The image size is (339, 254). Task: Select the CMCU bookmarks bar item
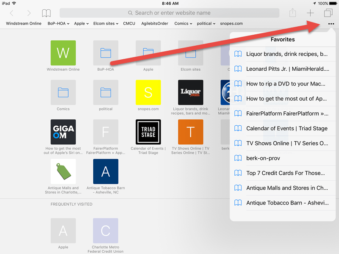[x=129, y=23]
